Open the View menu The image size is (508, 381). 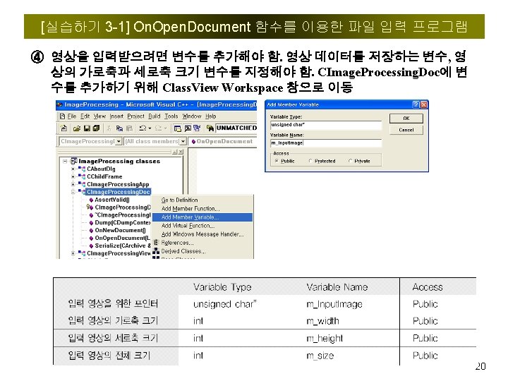[x=99, y=116]
